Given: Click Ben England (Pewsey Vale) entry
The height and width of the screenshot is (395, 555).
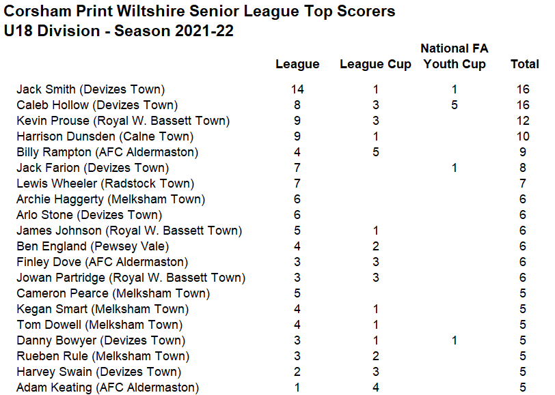Looking at the screenshot, I should [x=93, y=246].
